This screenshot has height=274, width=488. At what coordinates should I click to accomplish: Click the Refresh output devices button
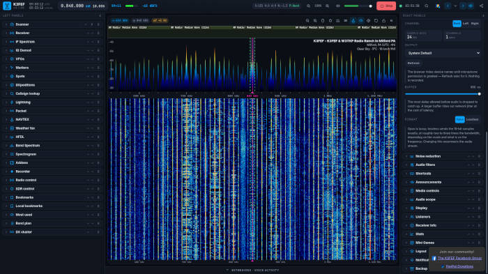413,63
